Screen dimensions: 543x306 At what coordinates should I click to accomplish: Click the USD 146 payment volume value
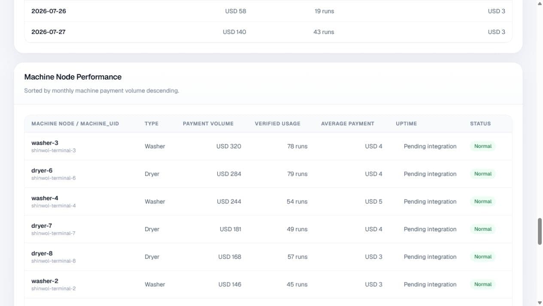click(230, 284)
